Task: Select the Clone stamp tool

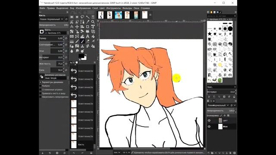Action: 82,46
